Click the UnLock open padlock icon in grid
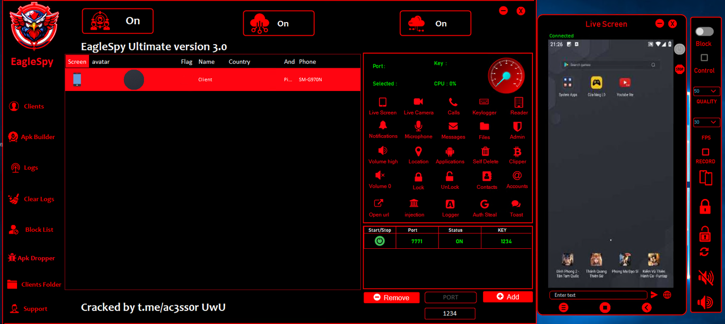 coord(450,176)
